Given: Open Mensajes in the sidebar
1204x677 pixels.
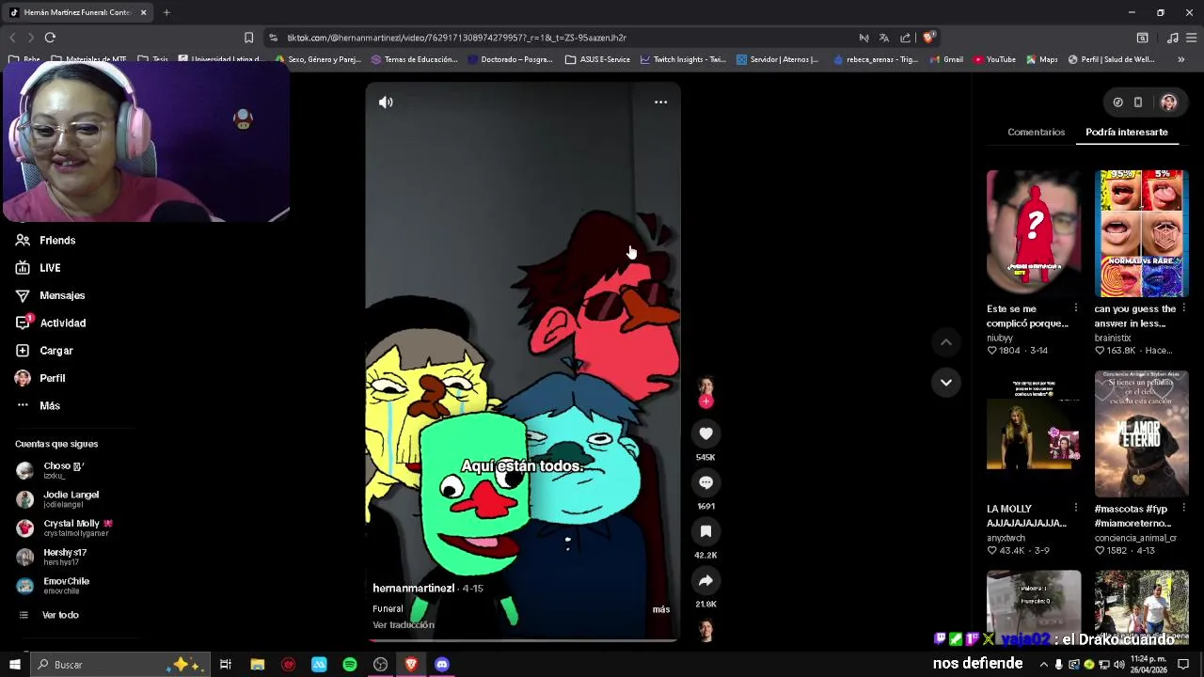Looking at the screenshot, I should click(62, 295).
